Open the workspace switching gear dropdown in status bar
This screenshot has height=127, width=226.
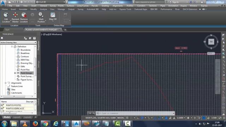pos(189,118)
